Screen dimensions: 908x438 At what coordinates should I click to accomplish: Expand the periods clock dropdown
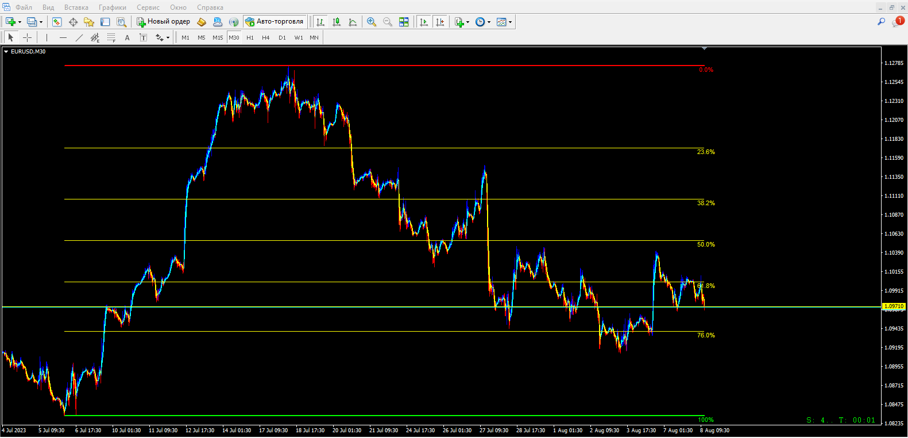pos(489,22)
